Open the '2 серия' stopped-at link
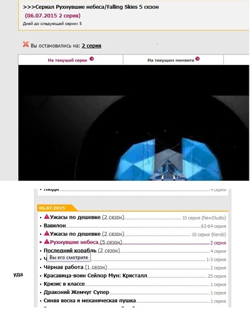Image resolution: width=250 pixels, height=309 pixels. [91, 46]
